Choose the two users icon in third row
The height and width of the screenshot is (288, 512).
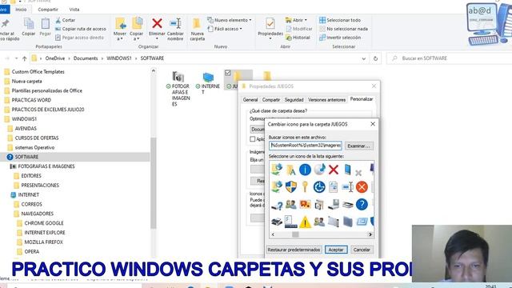tap(290, 205)
